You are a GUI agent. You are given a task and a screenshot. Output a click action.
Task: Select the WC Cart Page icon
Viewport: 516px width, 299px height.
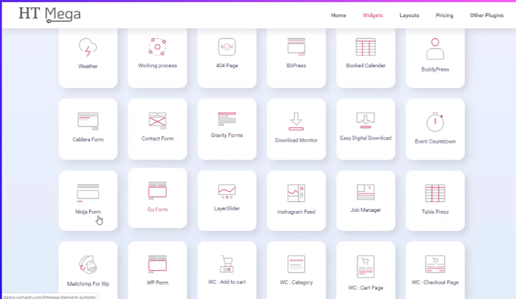366,266
